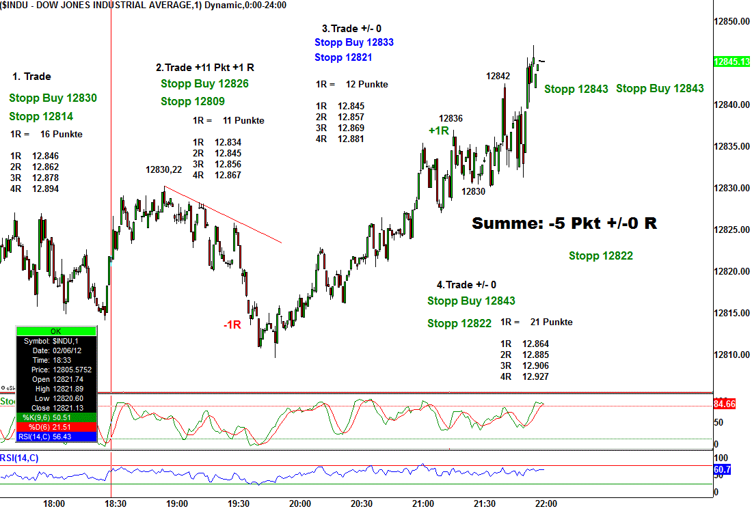
Task: Select the green +1R annotation
Action: (x=438, y=130)
